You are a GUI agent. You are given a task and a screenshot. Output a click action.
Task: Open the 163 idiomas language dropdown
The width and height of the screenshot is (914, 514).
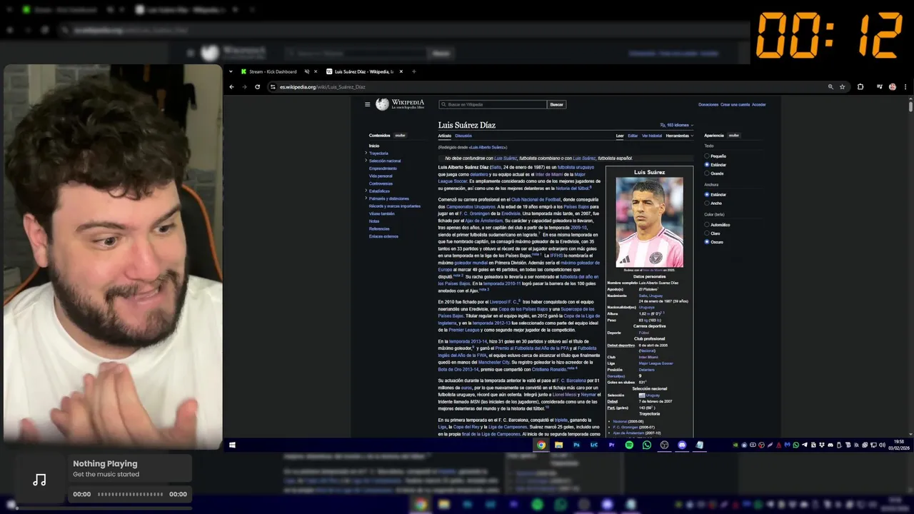point(676,125)
